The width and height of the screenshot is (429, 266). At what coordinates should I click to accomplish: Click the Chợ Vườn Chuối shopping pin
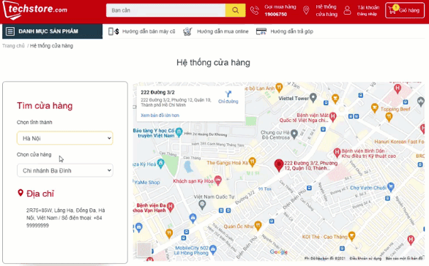[391, 187]
